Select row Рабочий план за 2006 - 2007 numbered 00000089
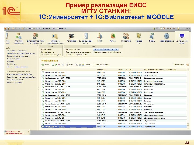 click(x=114, y=73)
